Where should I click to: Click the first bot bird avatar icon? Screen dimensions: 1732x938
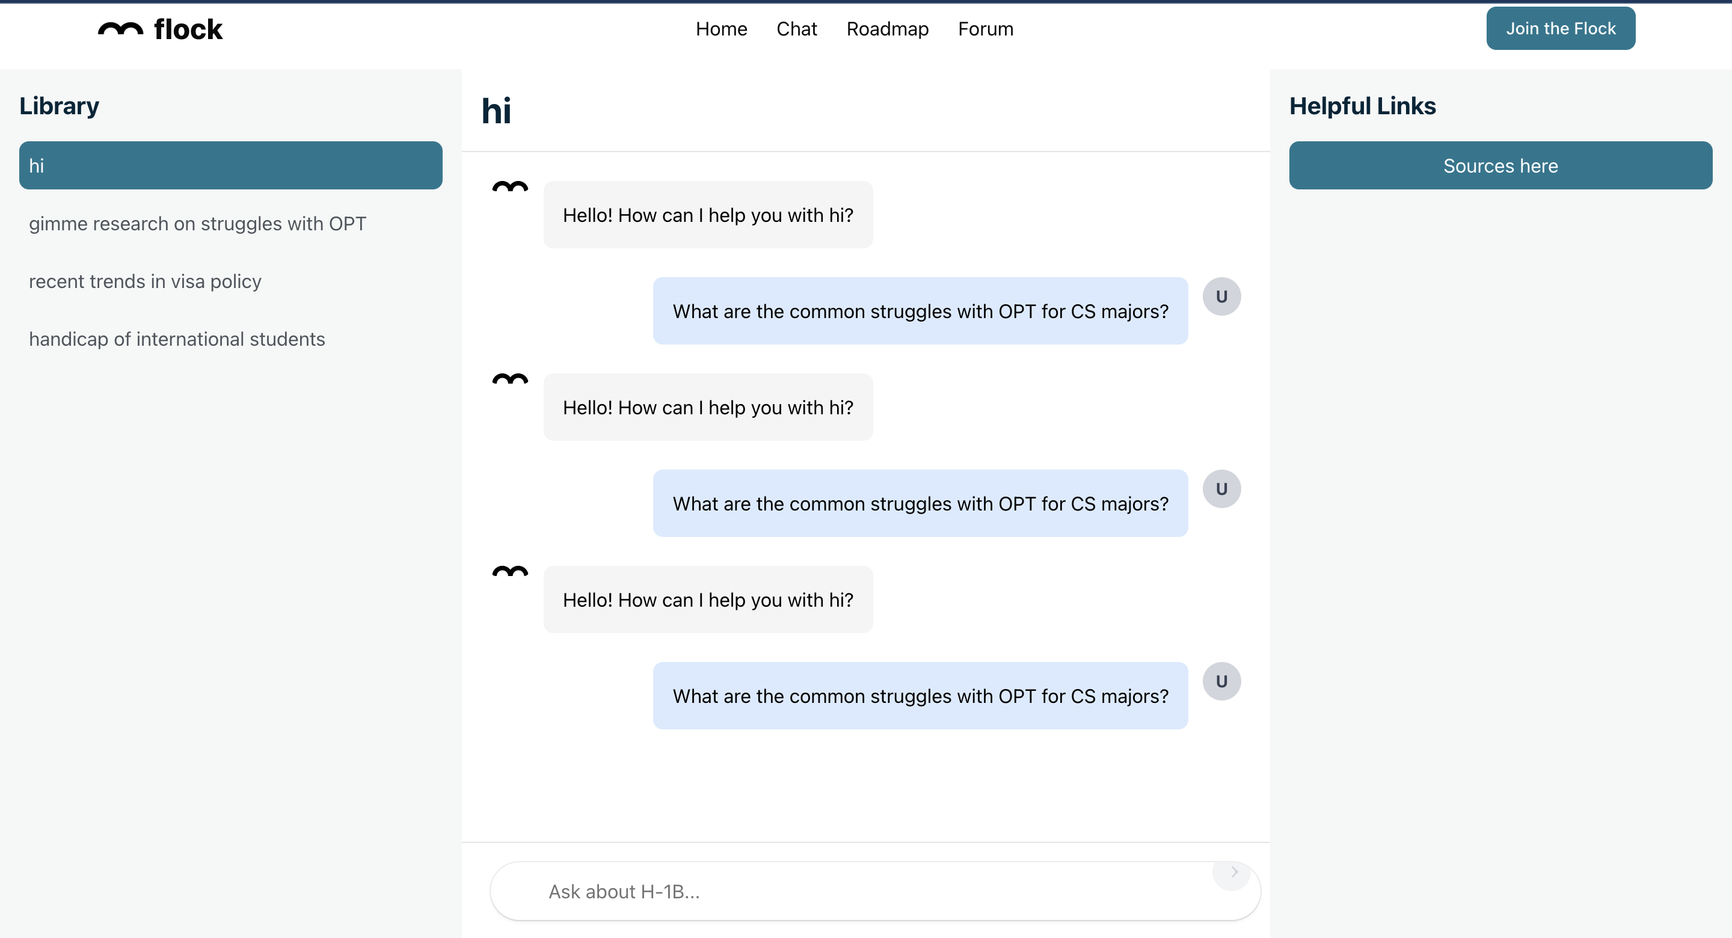coord(509,186)
